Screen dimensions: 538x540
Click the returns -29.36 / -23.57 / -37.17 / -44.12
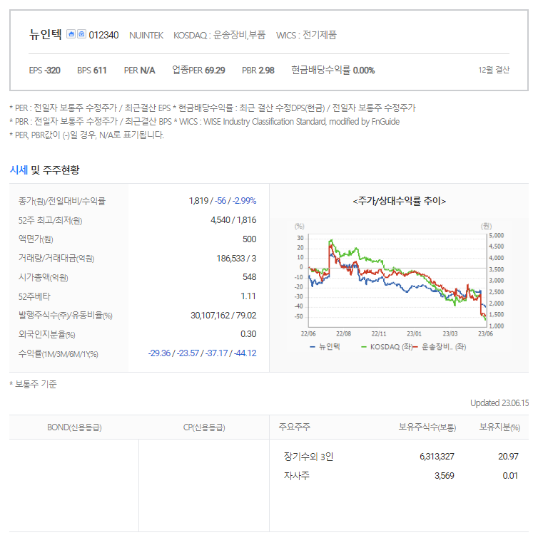coord(203,353)
